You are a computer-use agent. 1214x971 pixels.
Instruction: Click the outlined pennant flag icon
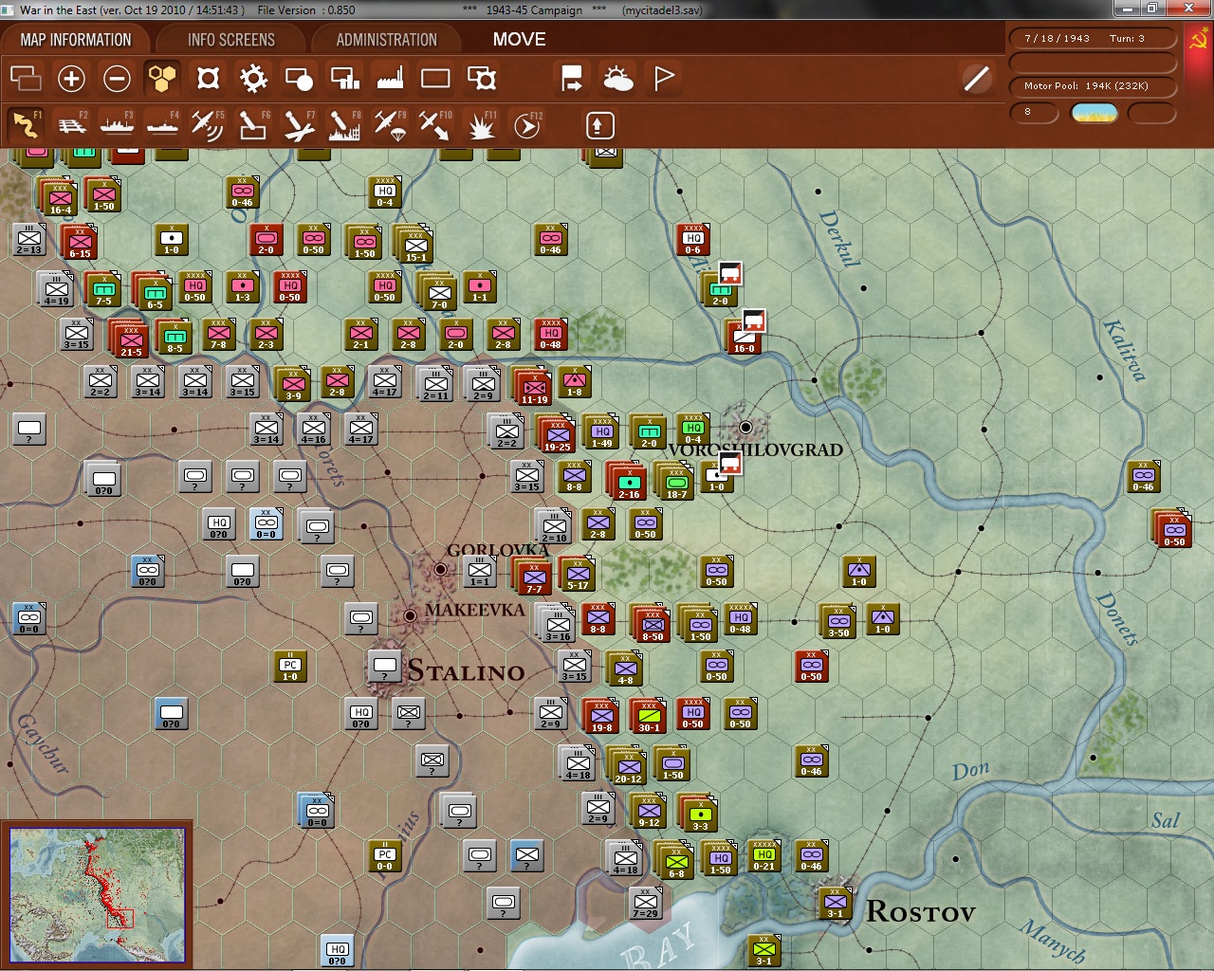pos(664,79)
